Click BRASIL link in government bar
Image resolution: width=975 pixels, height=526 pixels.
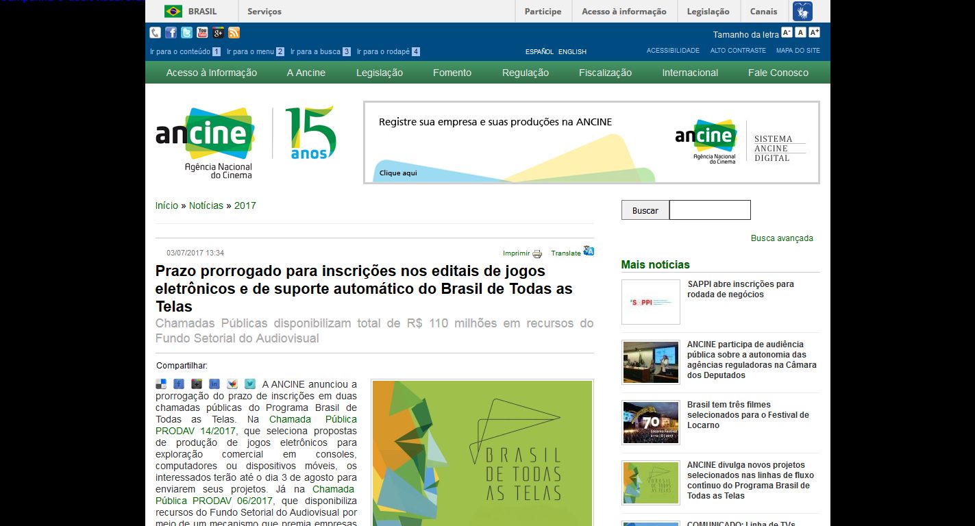202,11
